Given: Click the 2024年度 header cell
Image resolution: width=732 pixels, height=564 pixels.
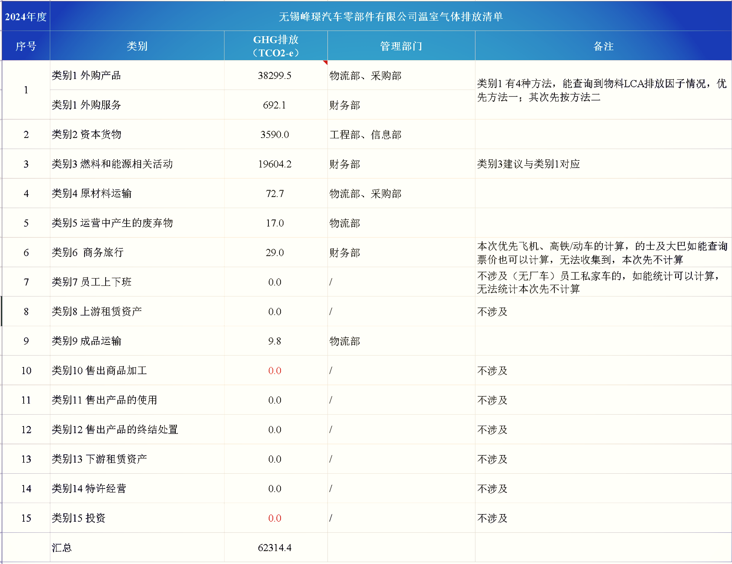Looking at the screenshot, I should (x=24, y=16).
